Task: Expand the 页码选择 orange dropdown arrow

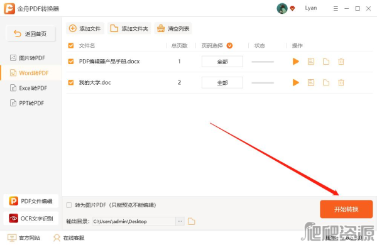Action: [229, 46]
